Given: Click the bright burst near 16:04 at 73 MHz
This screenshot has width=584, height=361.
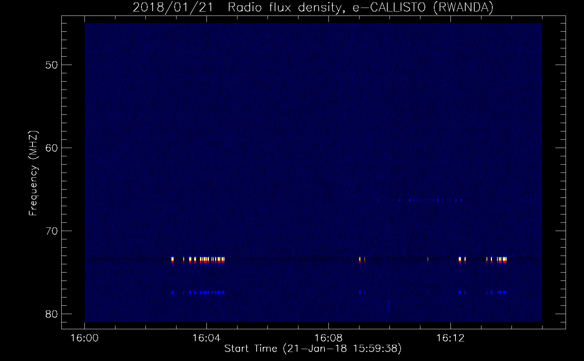Looking at the screenshot, I should click(198, 260).
